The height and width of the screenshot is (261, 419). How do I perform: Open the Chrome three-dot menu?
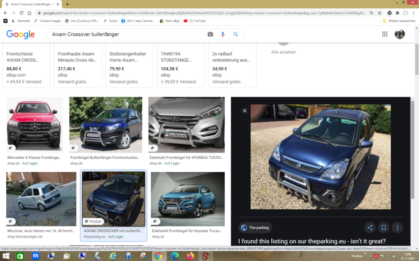pos(414,13)
